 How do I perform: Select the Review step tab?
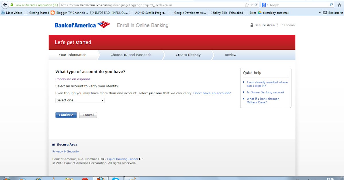230,55
